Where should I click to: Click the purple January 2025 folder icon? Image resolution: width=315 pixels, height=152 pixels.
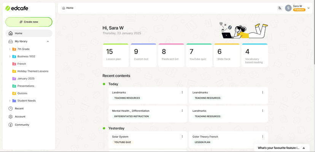(x=14, y=79)
